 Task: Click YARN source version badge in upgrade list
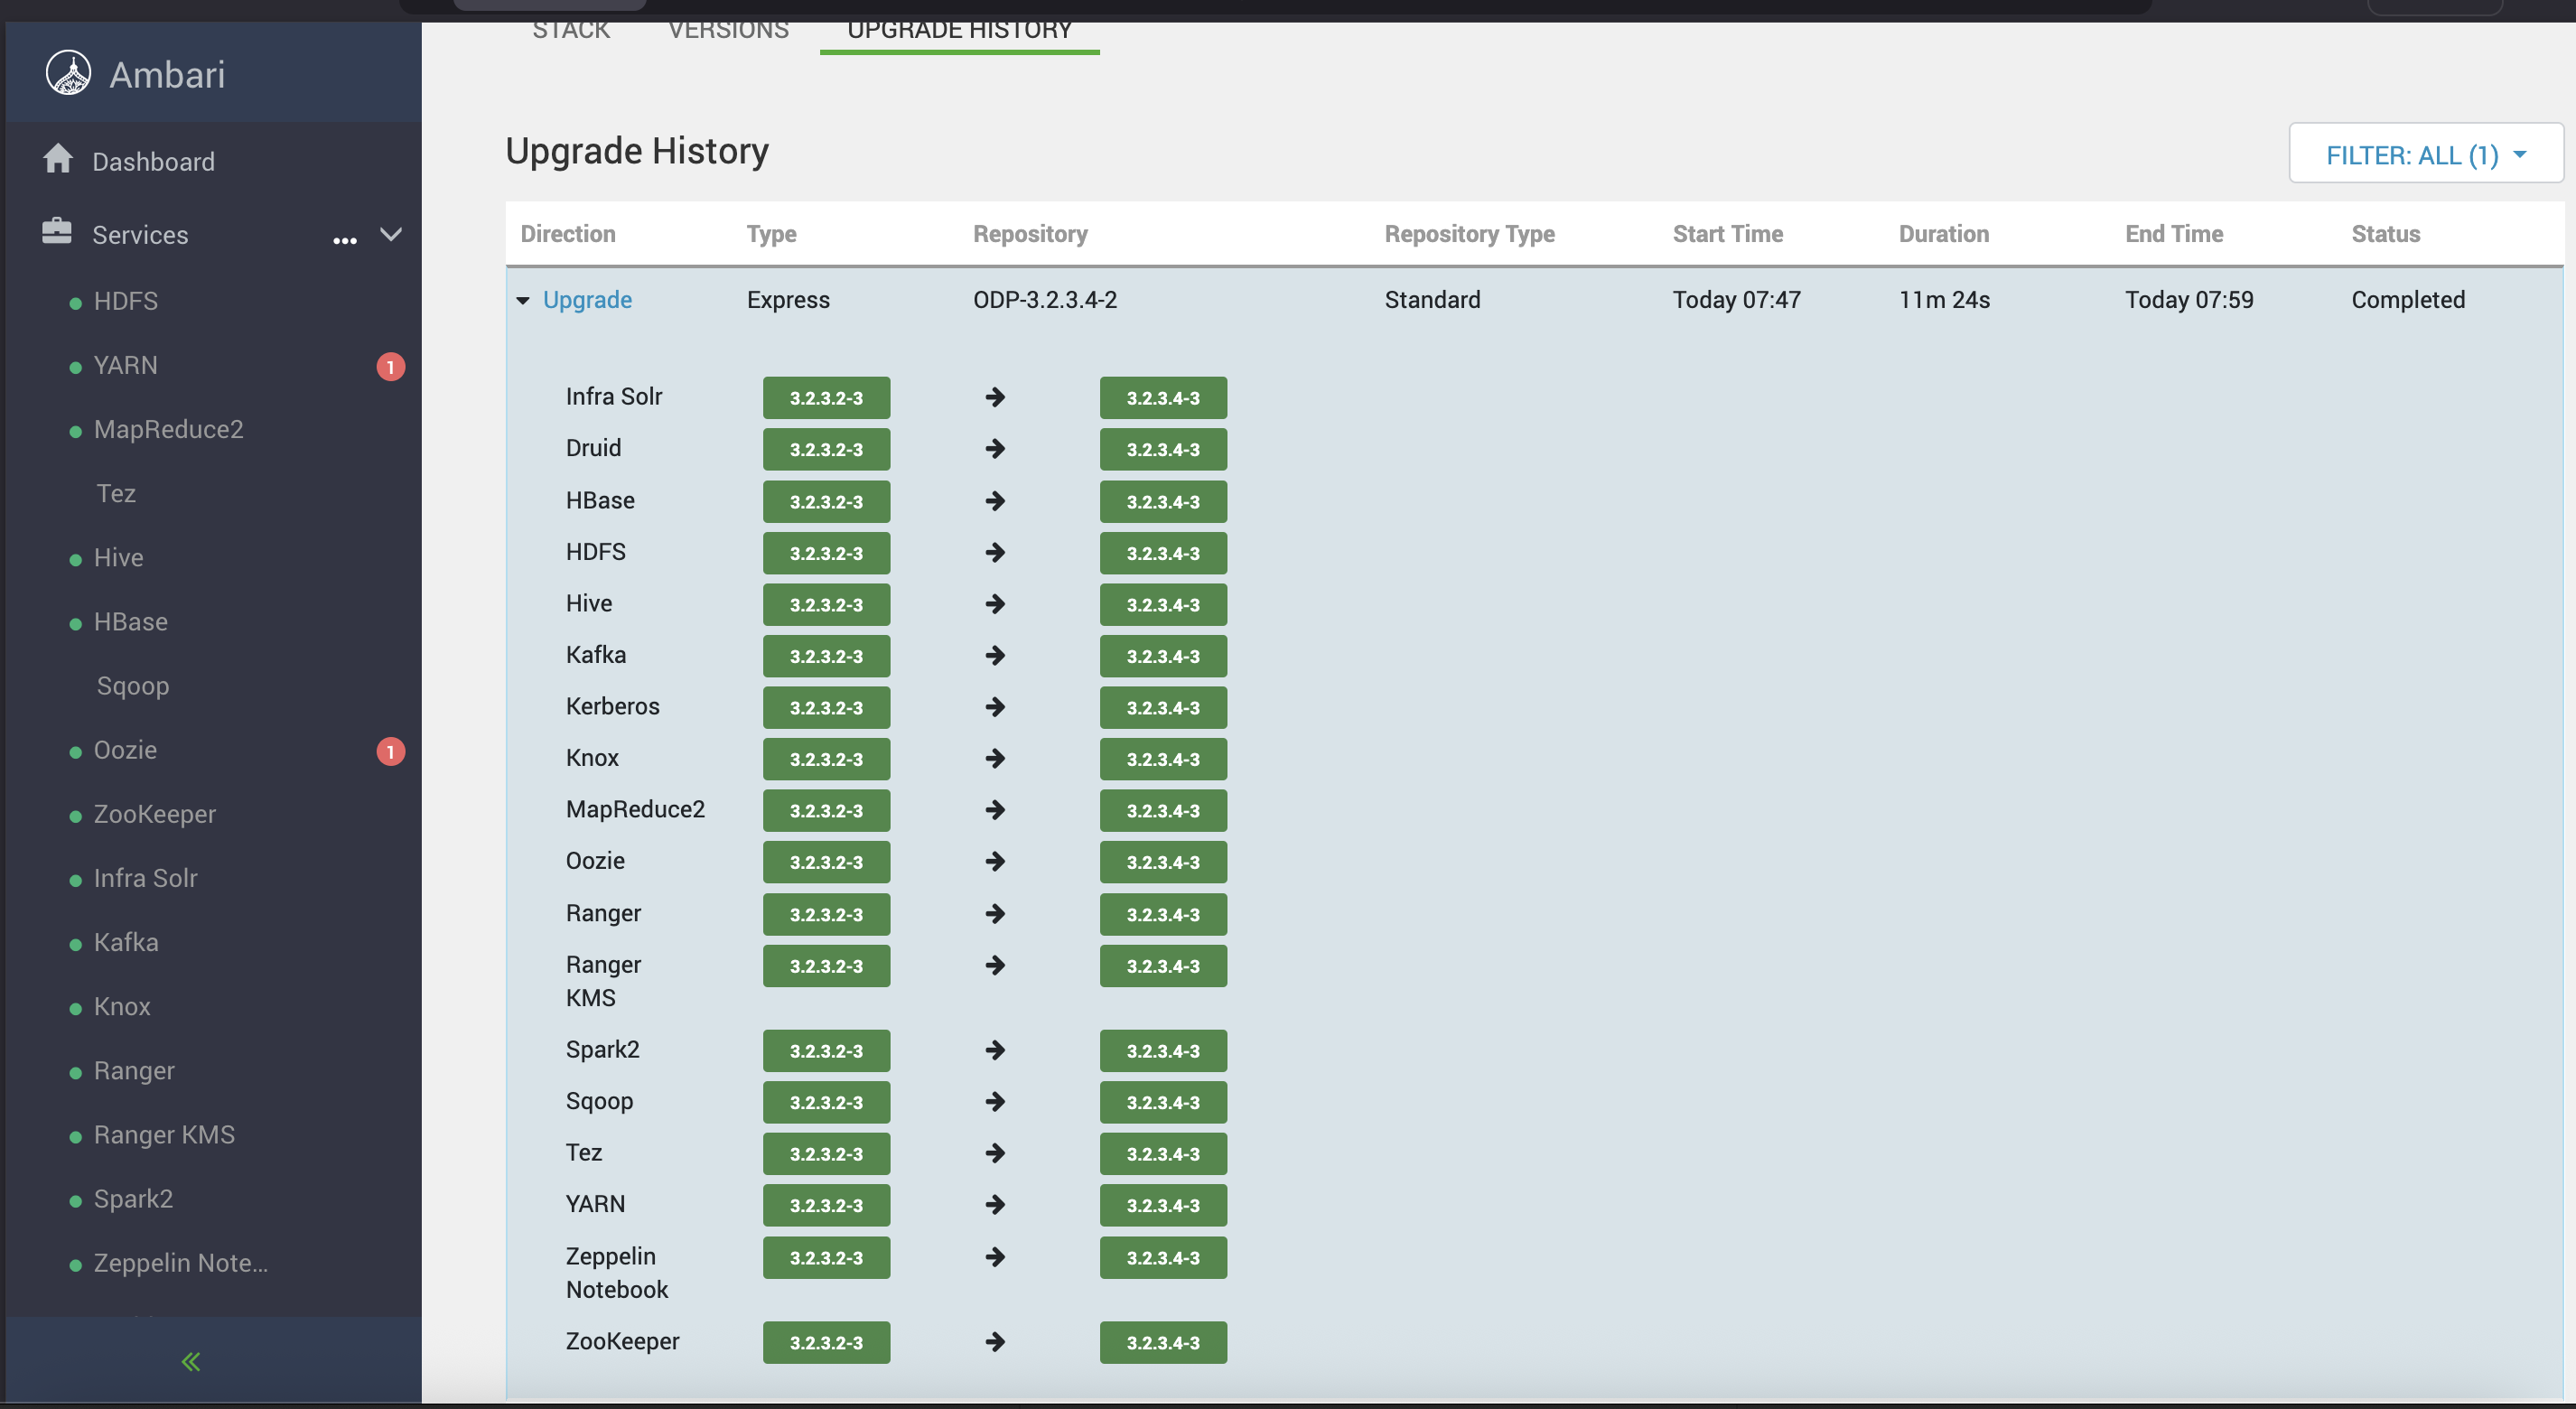point(826,1205)
